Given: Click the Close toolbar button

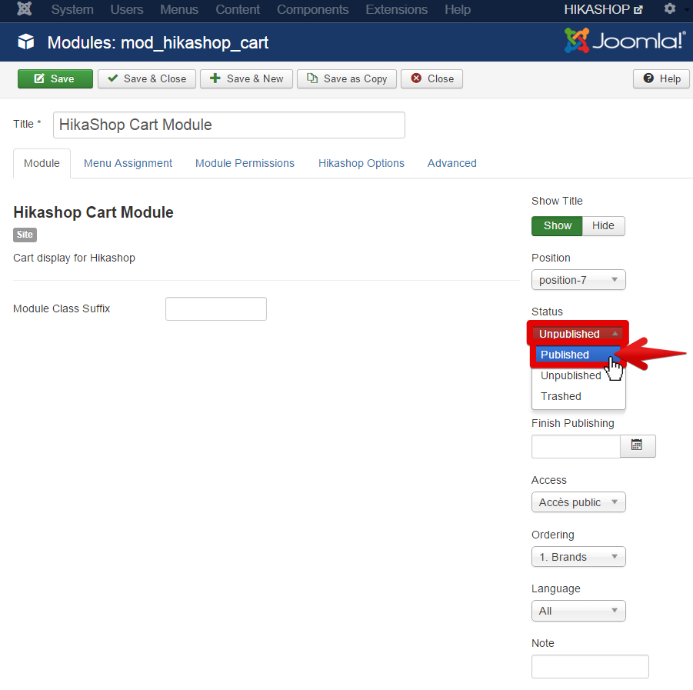Looking at the screenshot, I should pyautogui.click(x=431, y=78).
